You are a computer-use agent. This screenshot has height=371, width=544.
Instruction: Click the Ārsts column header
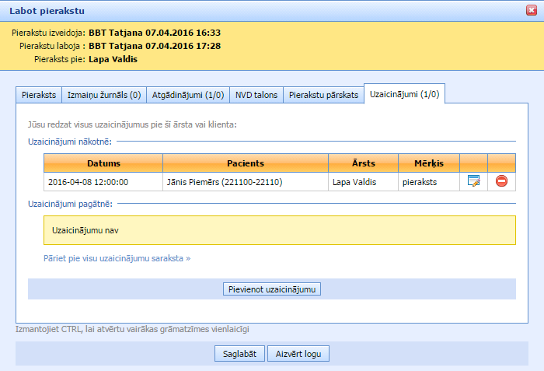363,163
